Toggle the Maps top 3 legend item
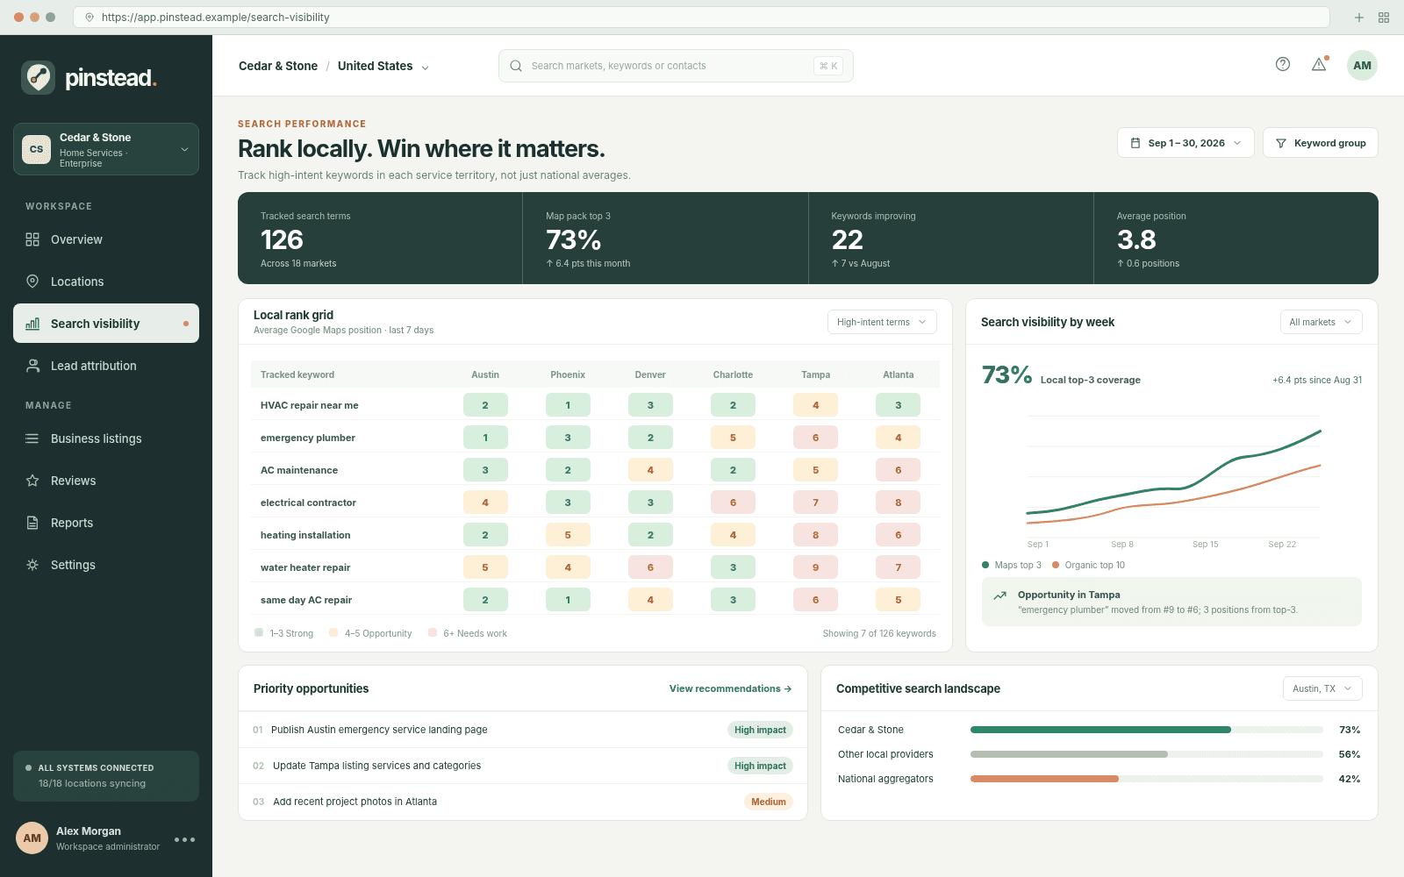The image size is (1404, 877). click(1012, 565)
